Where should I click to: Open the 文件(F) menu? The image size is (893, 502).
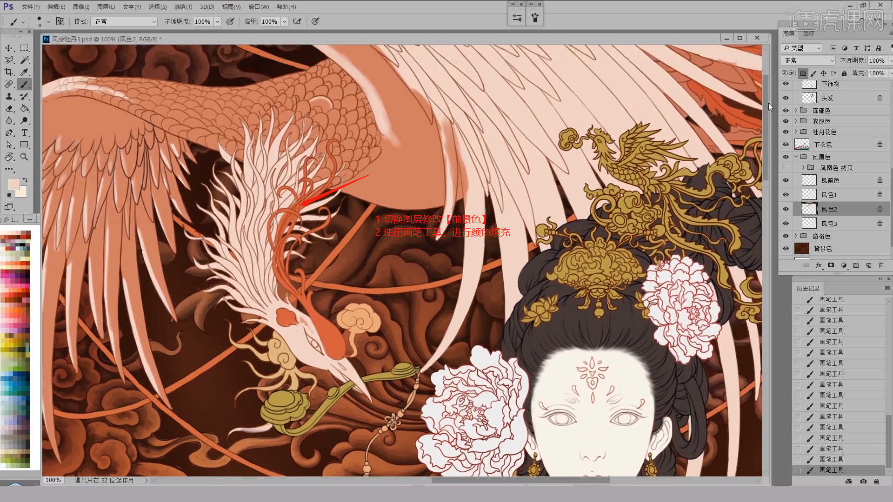pyautogui.click(x=31, y=7)
